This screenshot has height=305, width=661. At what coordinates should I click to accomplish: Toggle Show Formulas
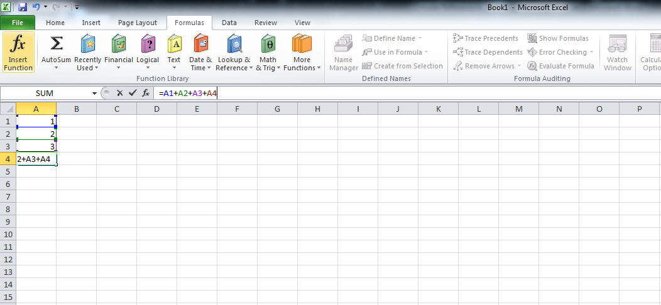(x=558, y=38)
